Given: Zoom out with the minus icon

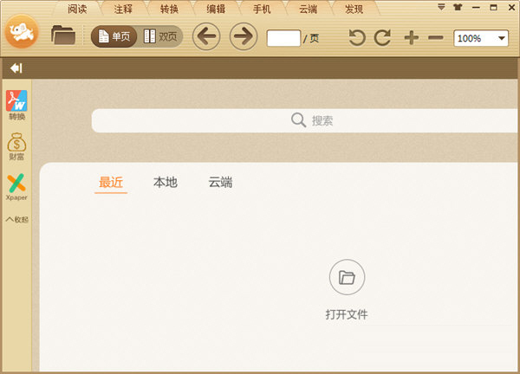Looking at the screenshot, I should pos(436,38).
